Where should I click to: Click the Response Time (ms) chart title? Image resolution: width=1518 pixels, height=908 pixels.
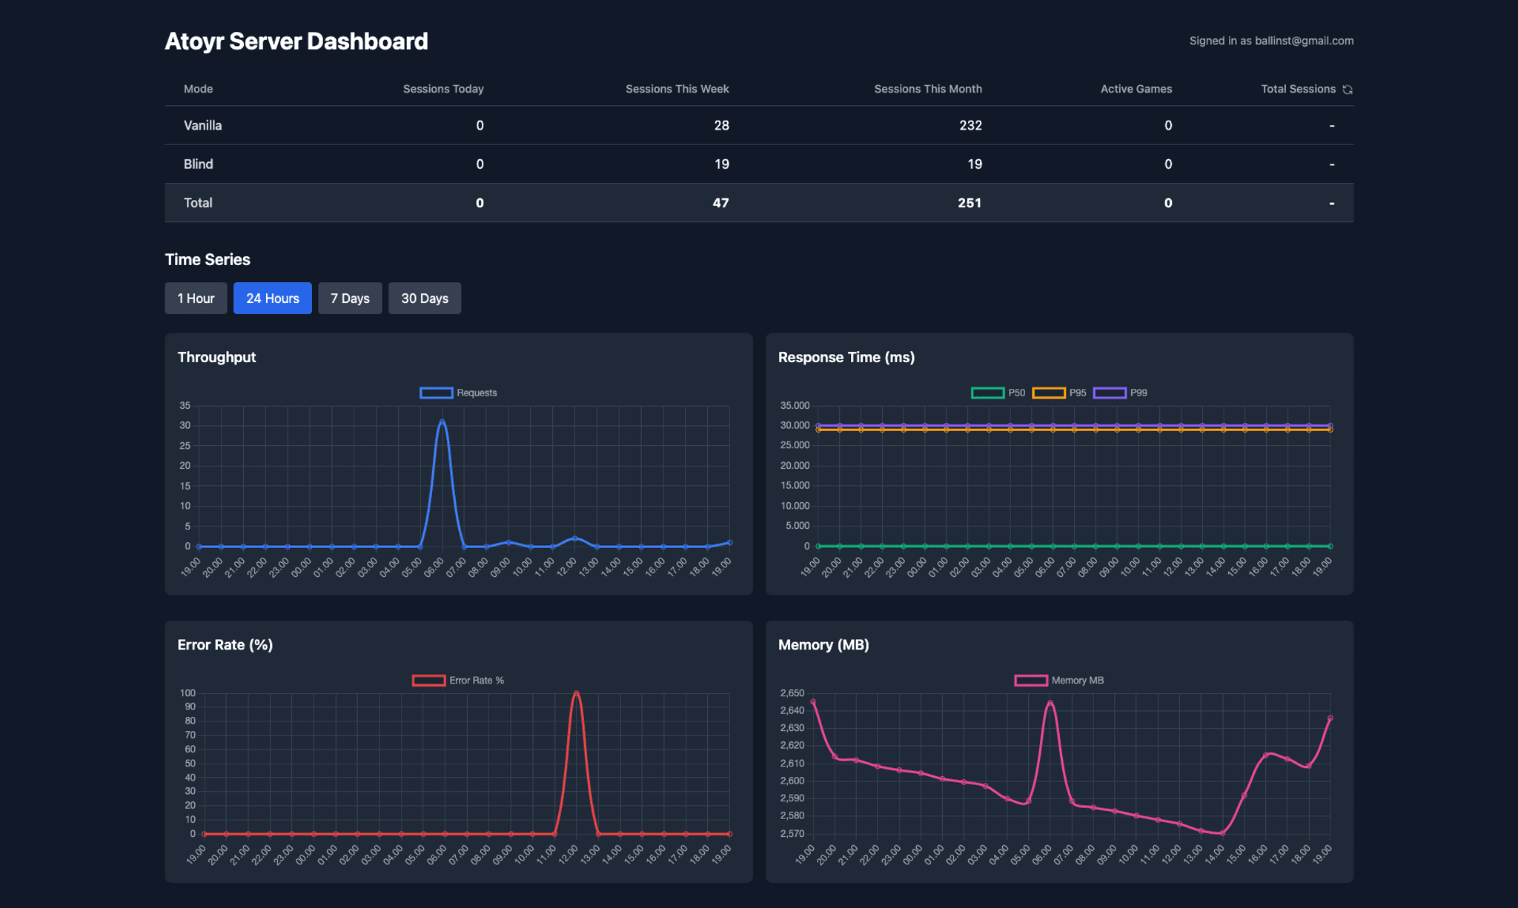[846, 357]
